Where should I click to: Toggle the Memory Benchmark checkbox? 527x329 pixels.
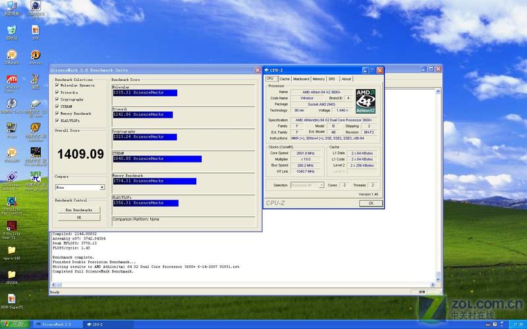pyautogui.click(x=57, y=113)
